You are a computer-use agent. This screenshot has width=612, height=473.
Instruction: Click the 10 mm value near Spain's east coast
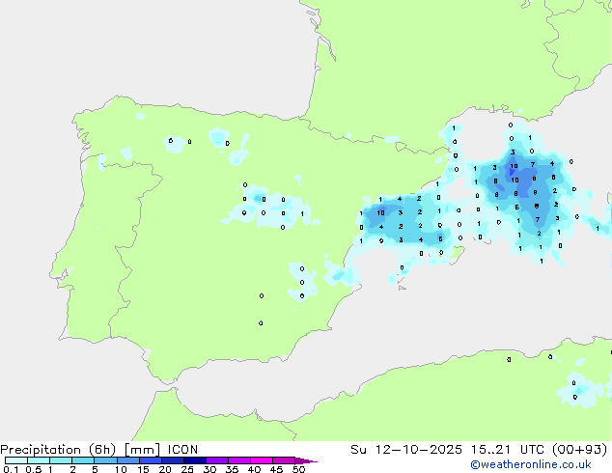(381, 212)
